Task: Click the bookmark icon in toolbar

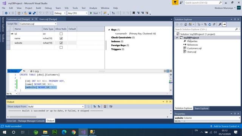Action: click(x=133, y=13)
